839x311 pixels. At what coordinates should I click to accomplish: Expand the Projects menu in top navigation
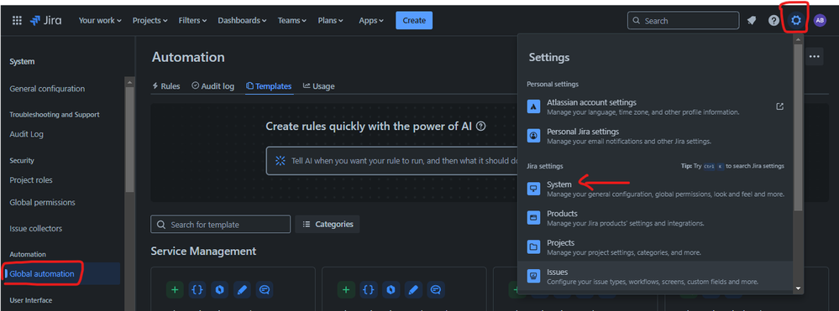pyautogui.click(x=149, y=20)
